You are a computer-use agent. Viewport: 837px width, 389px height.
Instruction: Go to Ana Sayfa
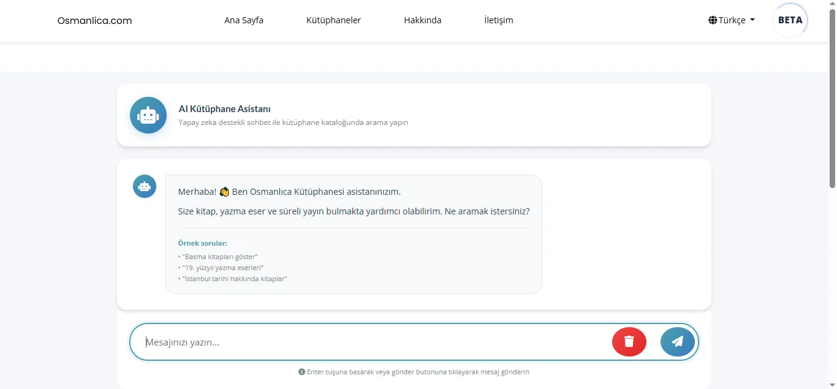244,20
